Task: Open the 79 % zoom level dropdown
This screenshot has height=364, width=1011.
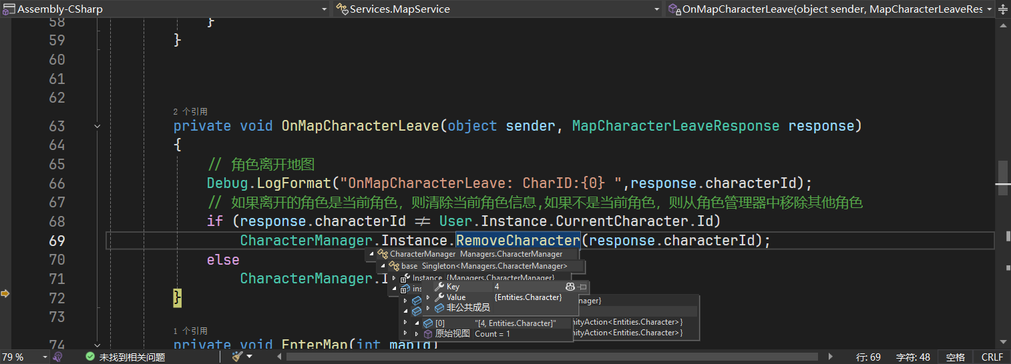Action: [x=44, y=357]
